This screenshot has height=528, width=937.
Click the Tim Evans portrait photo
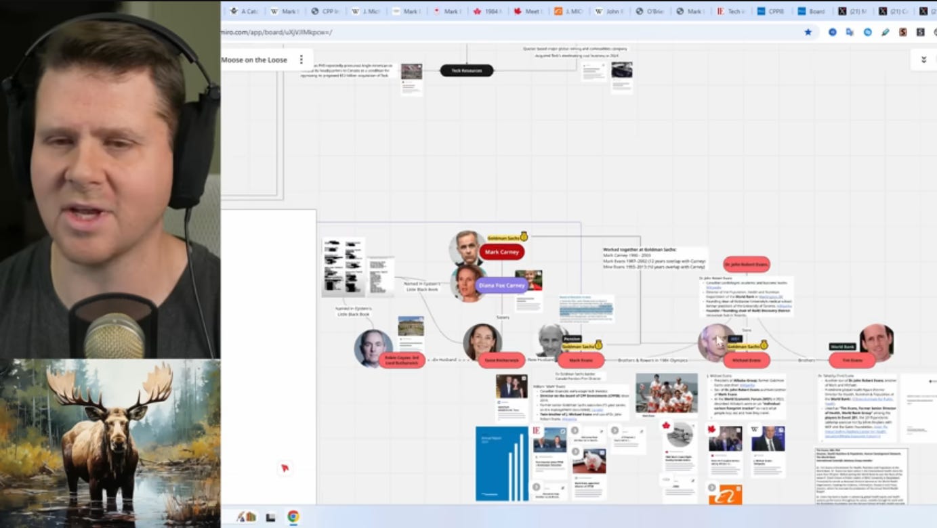tap(877, 343)
